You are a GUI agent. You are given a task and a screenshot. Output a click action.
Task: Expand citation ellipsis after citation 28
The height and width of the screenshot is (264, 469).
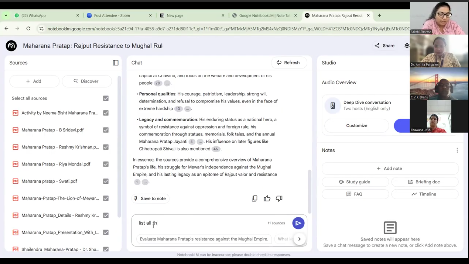167,83
